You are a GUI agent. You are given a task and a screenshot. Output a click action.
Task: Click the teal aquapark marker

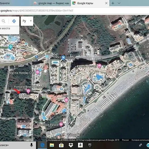(x=11, y=47)
